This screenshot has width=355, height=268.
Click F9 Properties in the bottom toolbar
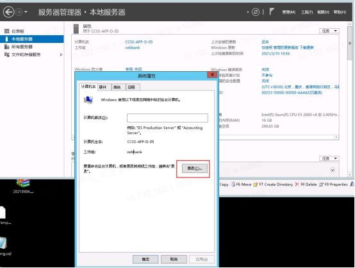[x=333, y=185]
